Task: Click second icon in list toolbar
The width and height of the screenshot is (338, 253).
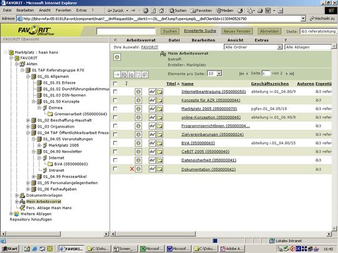Action: pyautogui.click(x=124, y=74)
